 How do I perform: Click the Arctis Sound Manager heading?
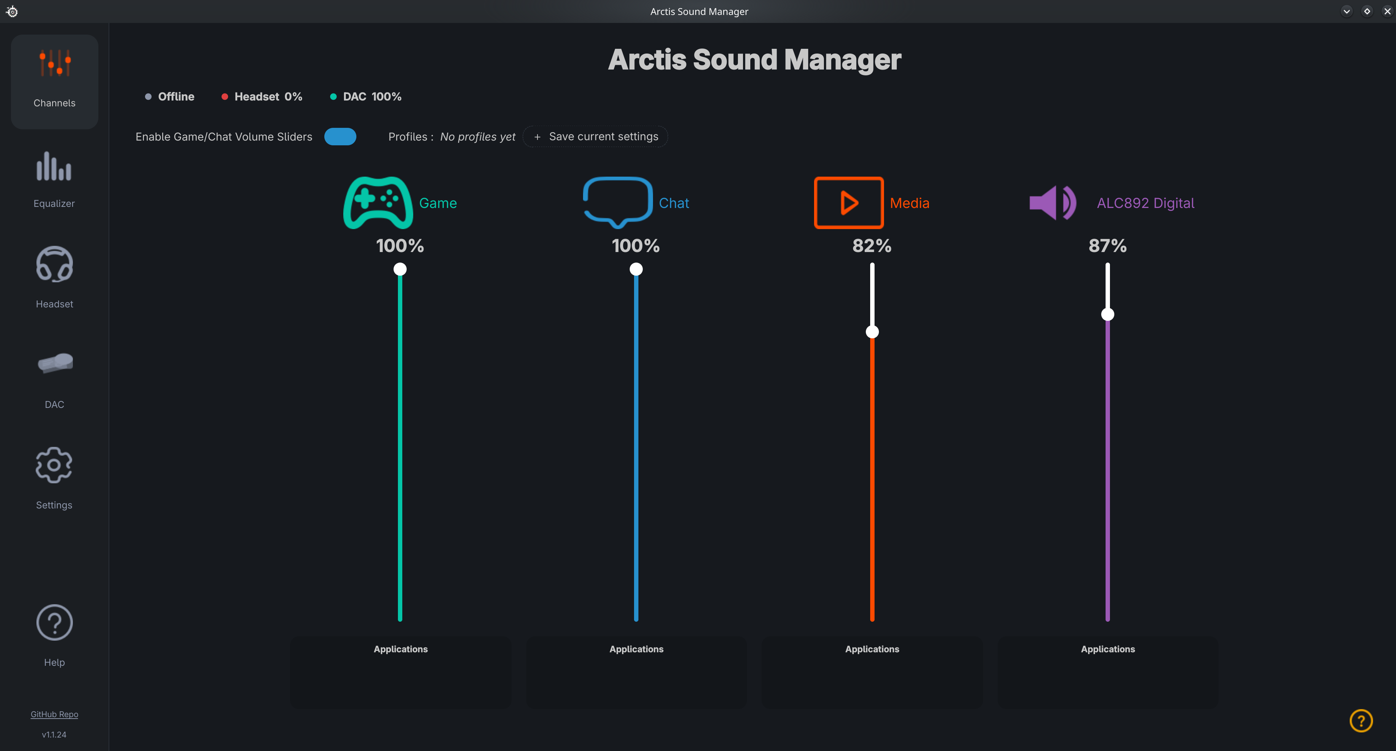click(754, 60)
